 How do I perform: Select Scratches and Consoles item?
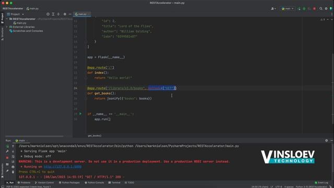[26, 31]
